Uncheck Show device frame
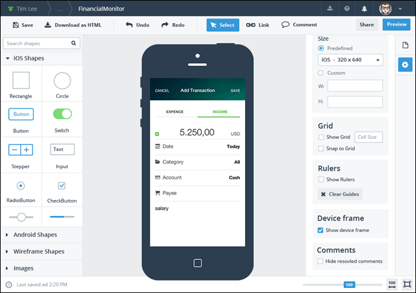 tap(320, 230)
